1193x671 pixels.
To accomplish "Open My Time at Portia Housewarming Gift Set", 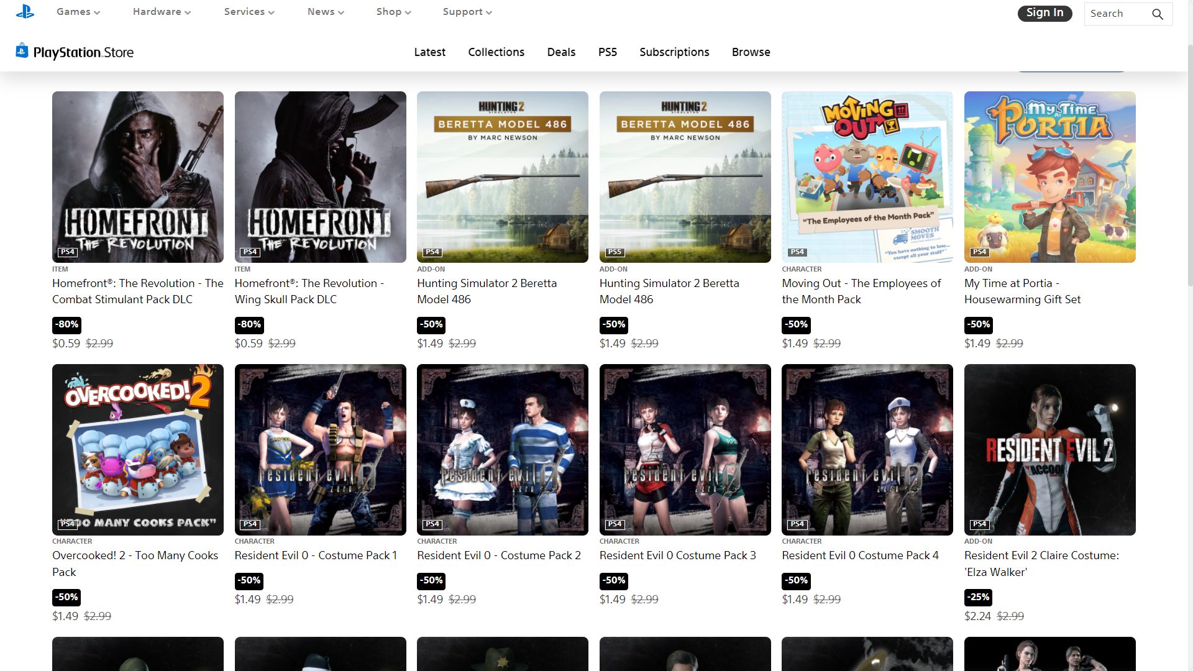I will pos(1022,291).
